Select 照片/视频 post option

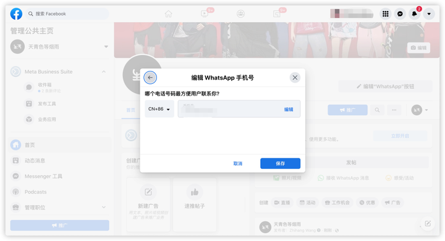[287, 178]
